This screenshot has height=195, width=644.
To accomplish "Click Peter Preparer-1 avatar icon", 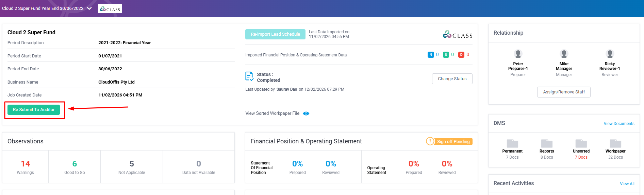I will [x=518, y=54].
